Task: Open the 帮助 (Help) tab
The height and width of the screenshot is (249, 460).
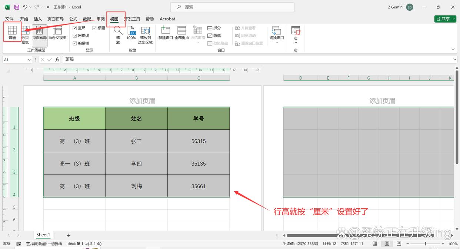Action: click(x=150, y=19)
